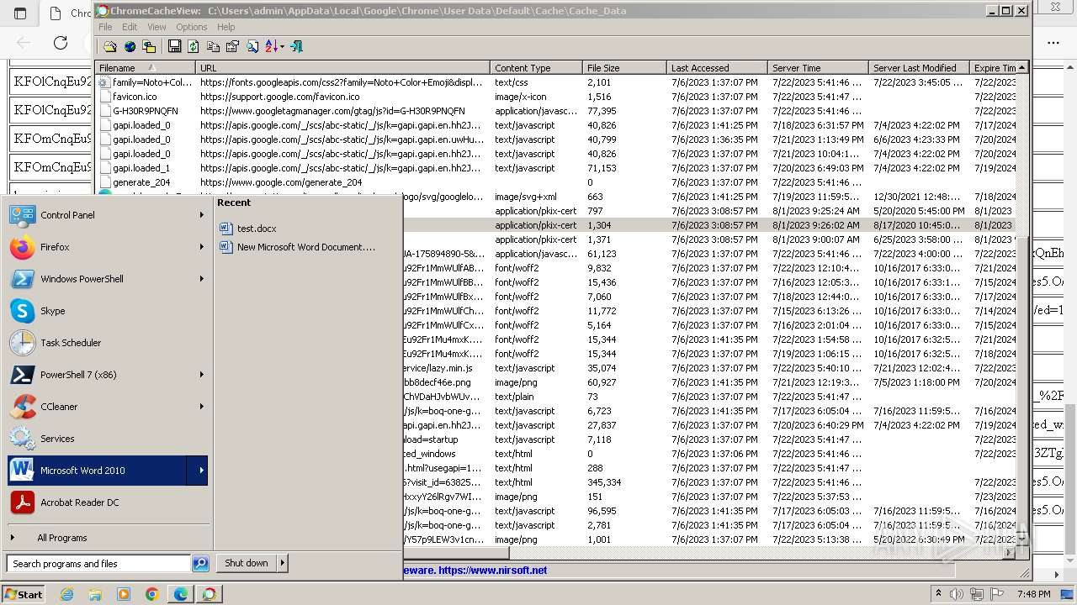Show hidden tray icons arrow
Image resolution: width=1077 pixels, height=605 pixels.
click(x=938, y=594)
